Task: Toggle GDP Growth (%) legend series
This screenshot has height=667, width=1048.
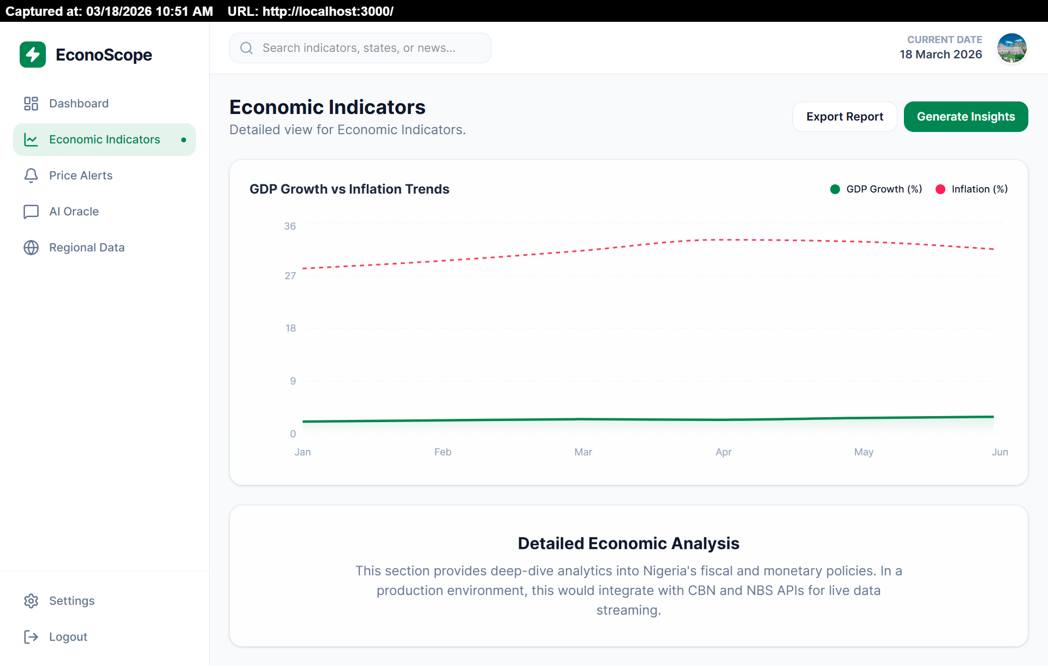Action: tap(883, 189)
